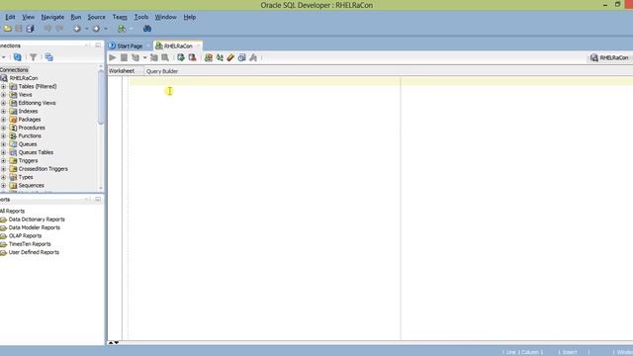Open OLAP Reports folder
The image size is (633, 356).
(x=25, y=235)
